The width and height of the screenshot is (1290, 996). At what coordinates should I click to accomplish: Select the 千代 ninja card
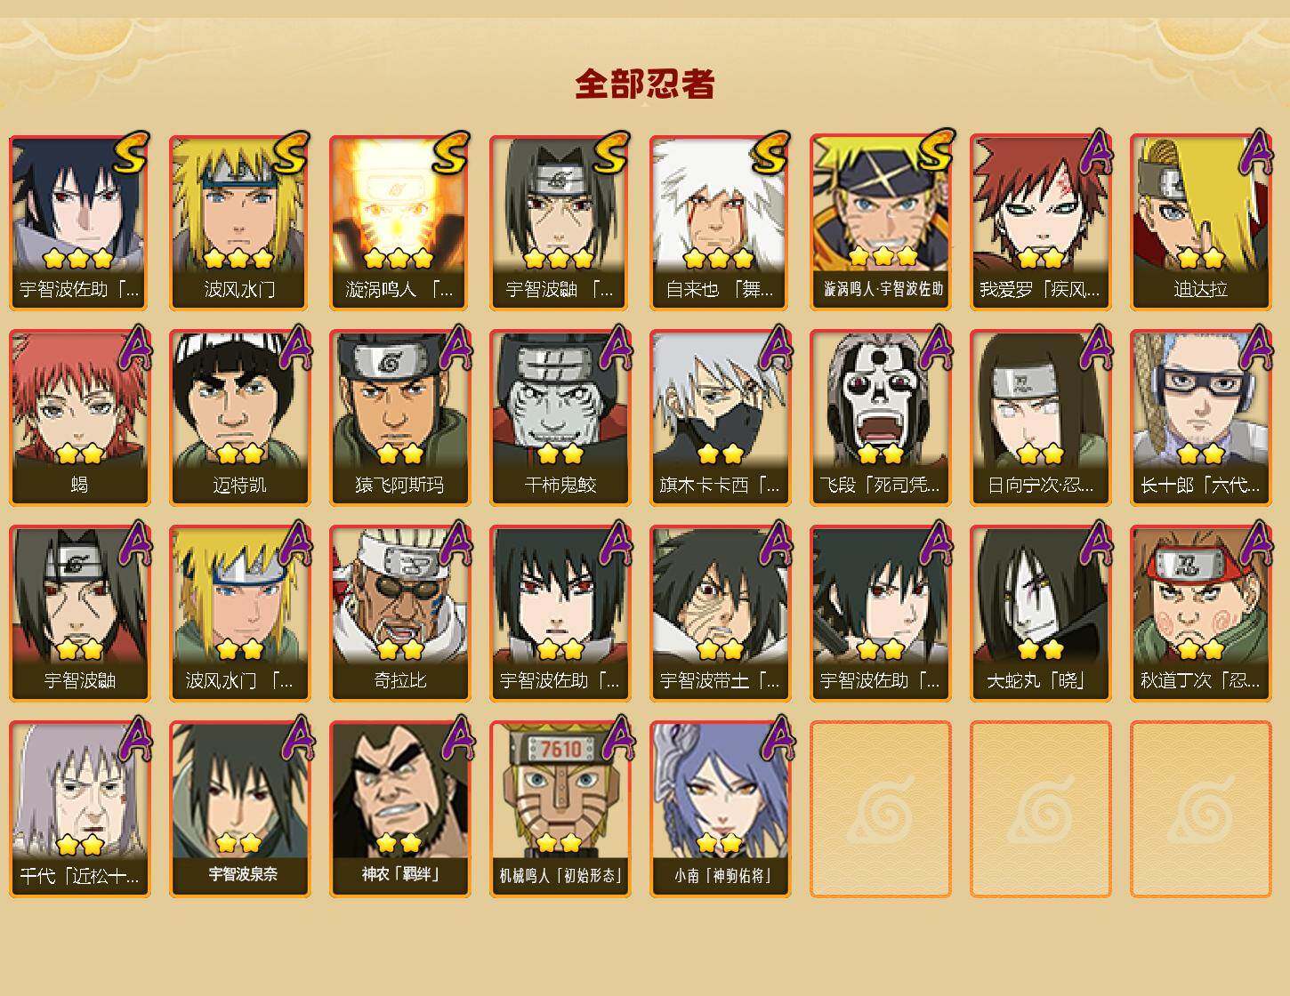click(x=79, y=809)
